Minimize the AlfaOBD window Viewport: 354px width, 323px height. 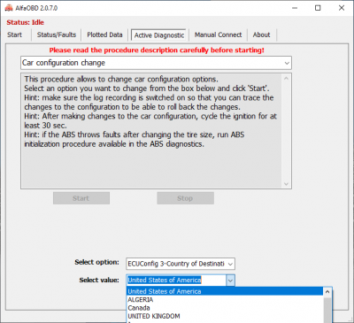tap(295, 8)
